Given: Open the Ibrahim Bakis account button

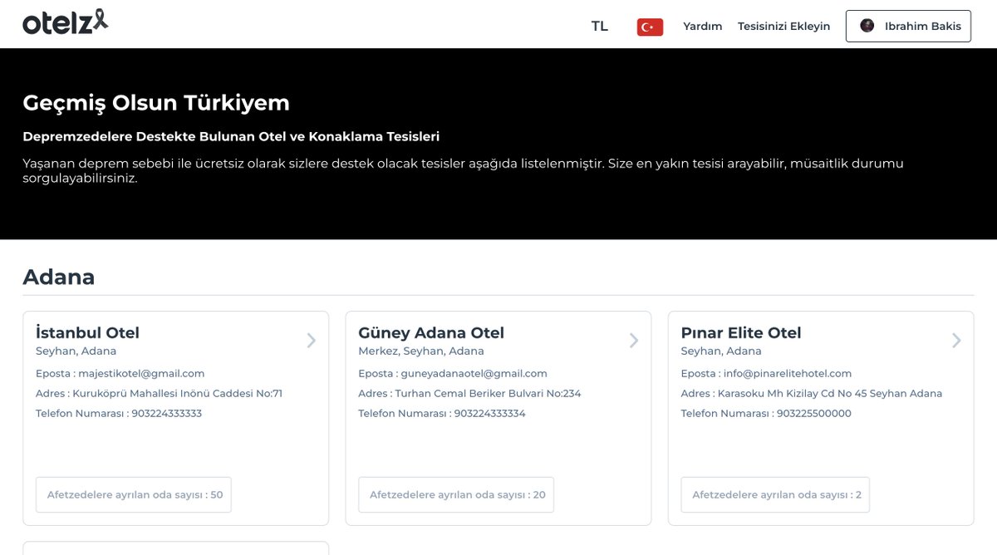Looking at the screenshot, I should 908,26.
